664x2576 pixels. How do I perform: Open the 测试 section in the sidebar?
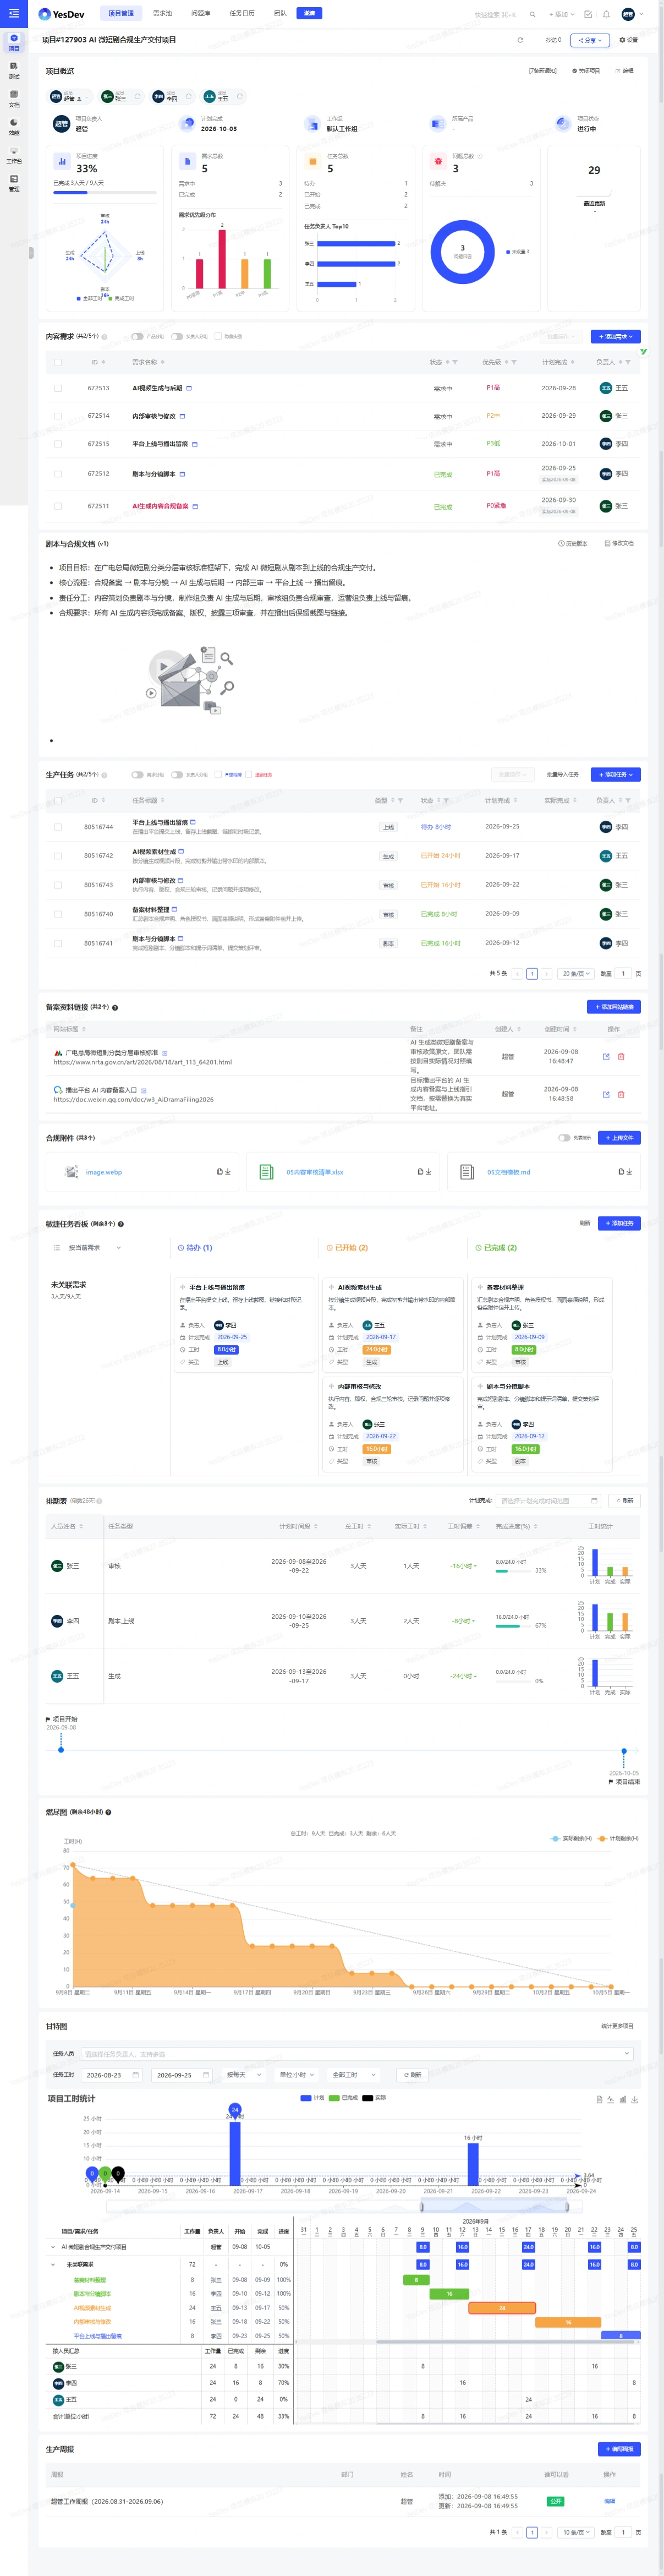[x=14, y=70]
